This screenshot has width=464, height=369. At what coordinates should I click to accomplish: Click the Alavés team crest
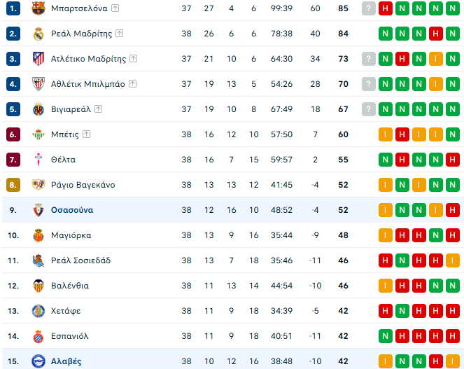coord(38,361)
